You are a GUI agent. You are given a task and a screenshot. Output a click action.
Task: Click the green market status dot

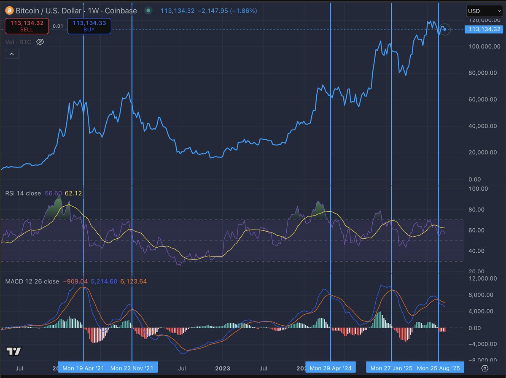[x=148, y=11]
